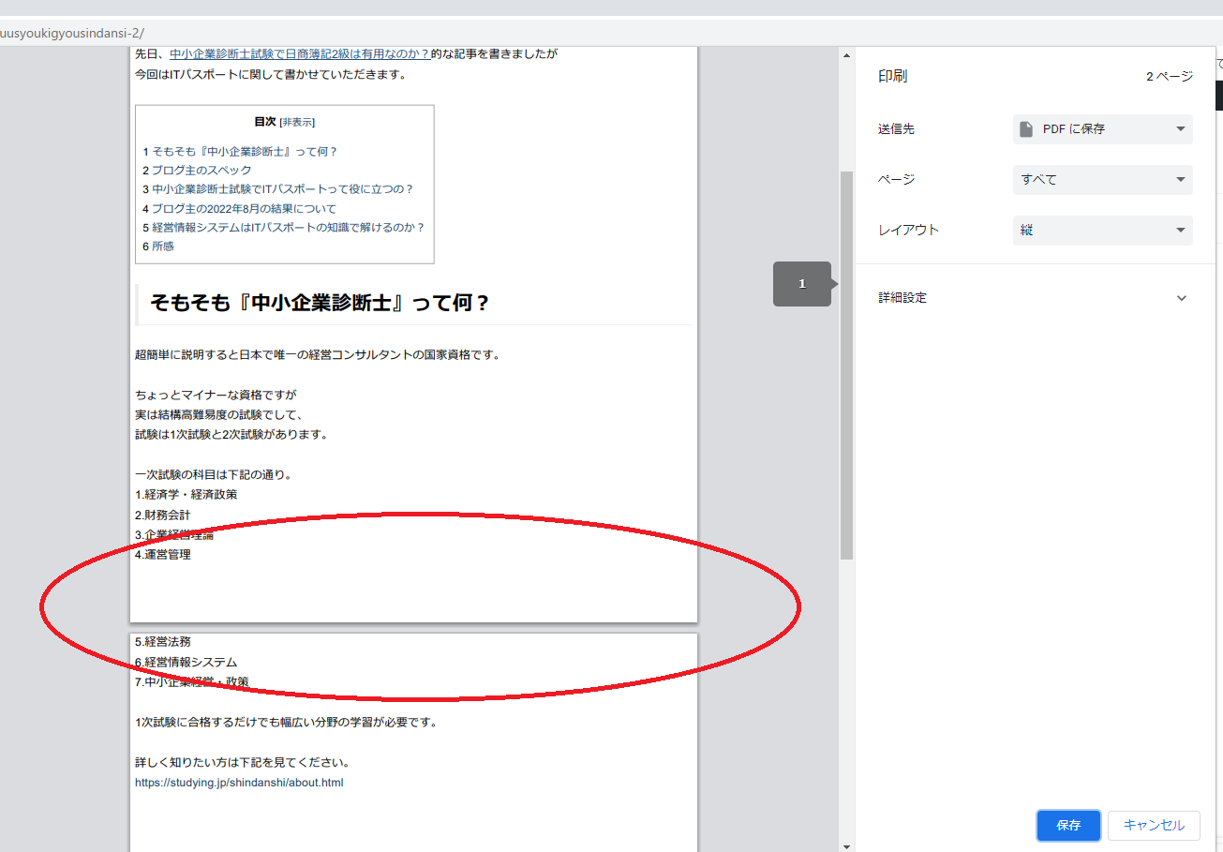The width and height of the screenshot is (1223, 852).
Task: Click the text 5.経営法務
Action: tap(162, 642)
